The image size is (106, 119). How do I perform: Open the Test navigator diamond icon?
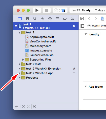tap(50, 19)
